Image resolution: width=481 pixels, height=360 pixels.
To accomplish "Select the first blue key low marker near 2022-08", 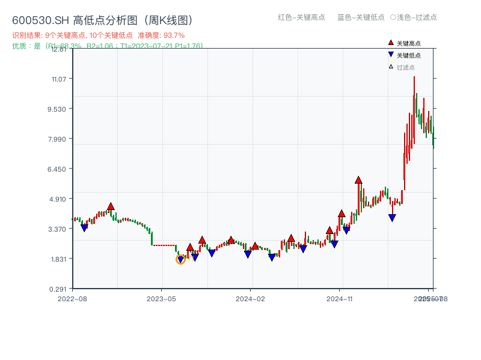I will pos(84,228).
